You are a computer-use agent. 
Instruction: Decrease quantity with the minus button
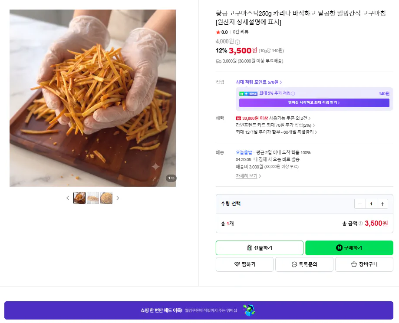360,204
